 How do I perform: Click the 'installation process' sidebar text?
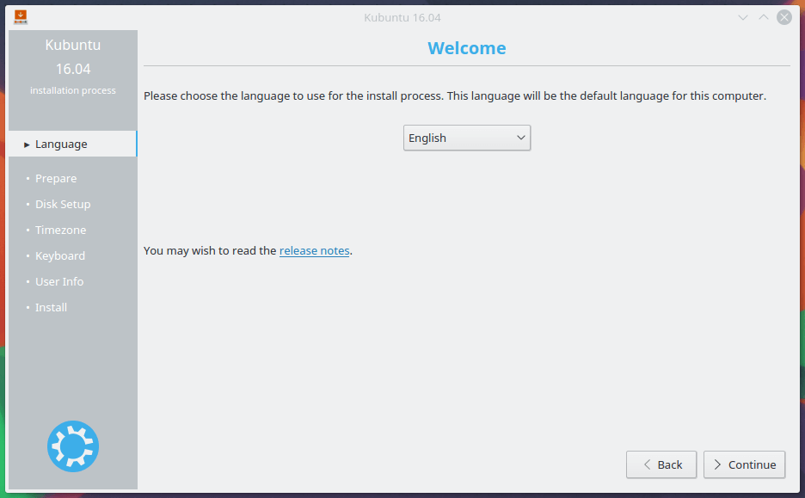(x=73, y=90)
